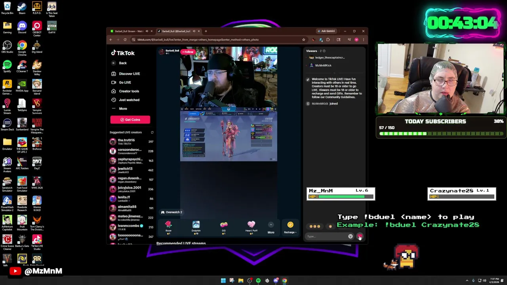Image resolution: width=507 pixels, height=285 pixels.
Task: Open Steam desktop shortcut
Action: click(x=22, y=8)
